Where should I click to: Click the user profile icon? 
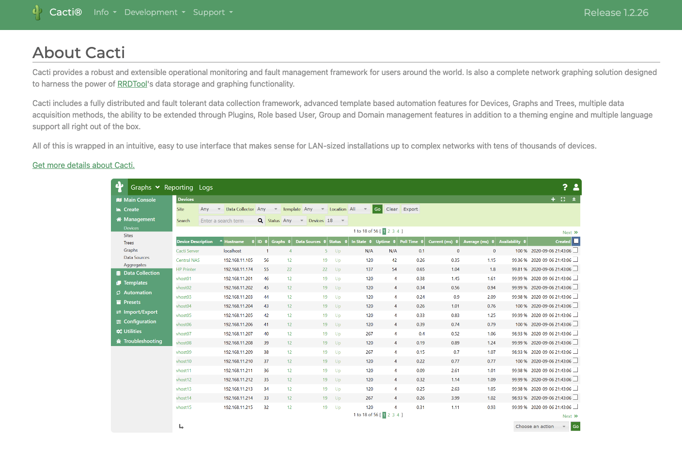[576, 187]
